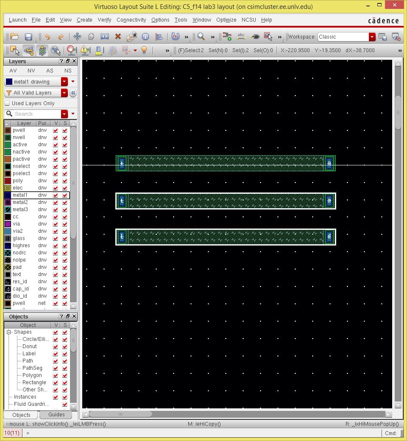Viewport: 407px width, 441px height.
Task: Open the All Valid Layers filter dropdown
Action: (x=65, y=92)
